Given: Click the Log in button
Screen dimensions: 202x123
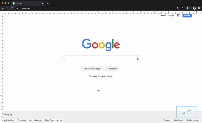Looking at the screenshot, I should click(187, 15).
